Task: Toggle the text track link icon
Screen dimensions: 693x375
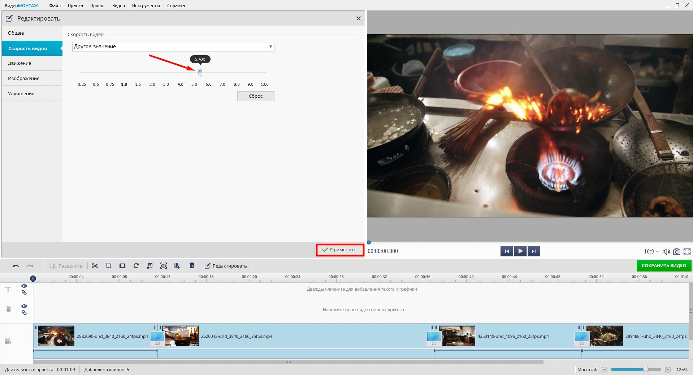Action: [x=24, y=293]
